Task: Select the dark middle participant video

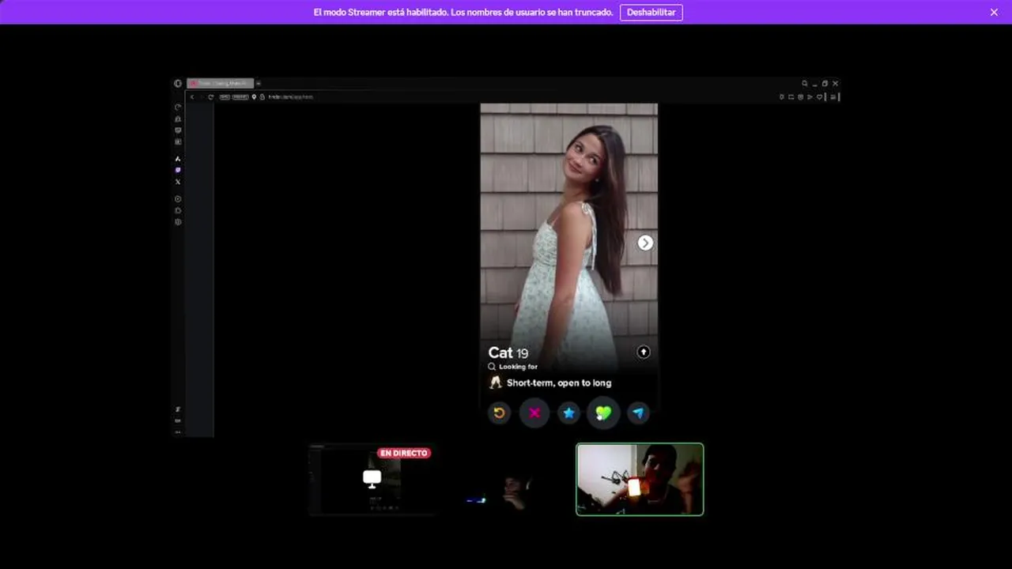Action: tap(506, 479)
